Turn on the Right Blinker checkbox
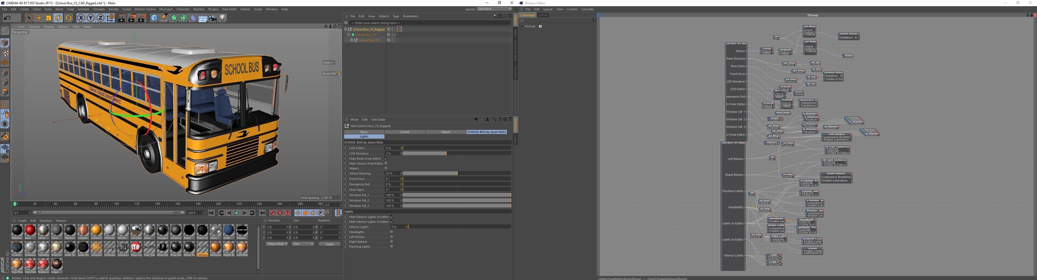 tap(391, 241)
